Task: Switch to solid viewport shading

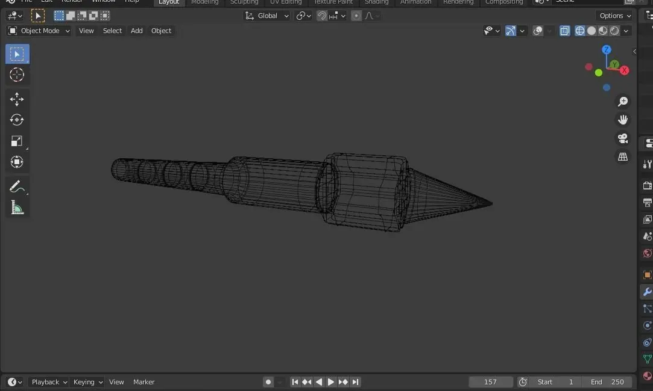Action: (591, 31)
